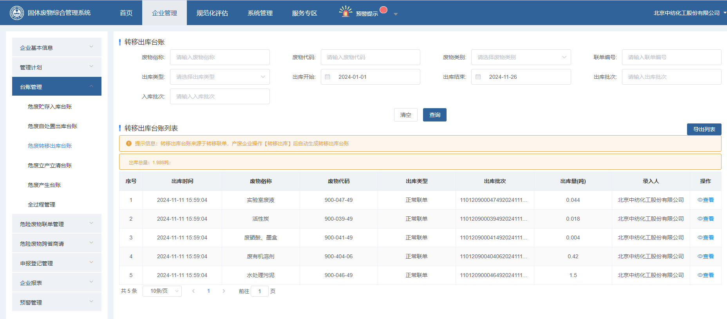Switch to 企业管理 tab
The width and height of the screenshot is (727, 319).
(x=165, y=13)
